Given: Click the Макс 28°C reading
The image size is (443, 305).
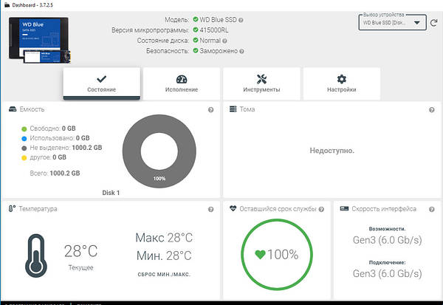Looking at the screenshot, I should click(164, 238).
